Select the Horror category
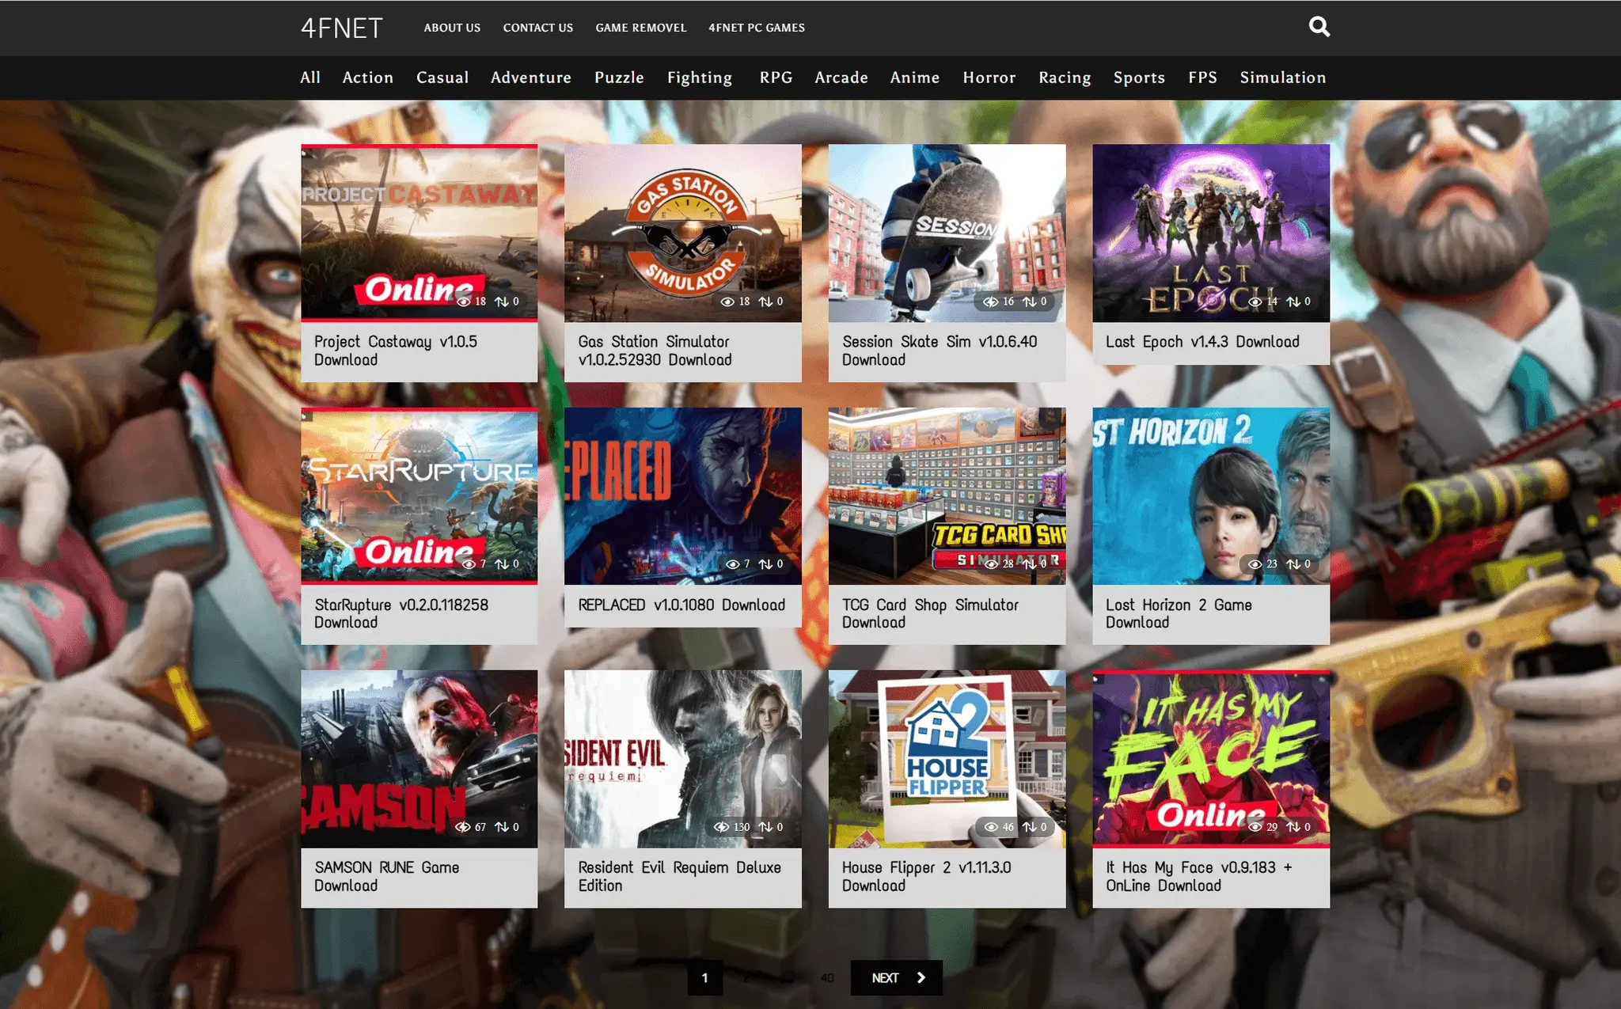 pos(989,78)
